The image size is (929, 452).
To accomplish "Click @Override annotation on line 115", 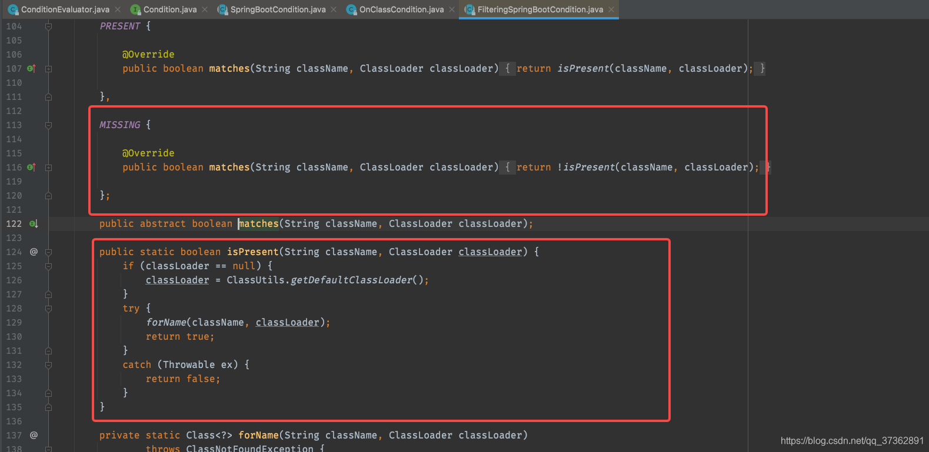I will tap(148, 153).
